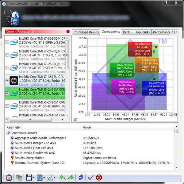Click the diamond icon beside Aggregate Multi-Media Performance
The image size is (184, 184).
(x=12, y=138)
